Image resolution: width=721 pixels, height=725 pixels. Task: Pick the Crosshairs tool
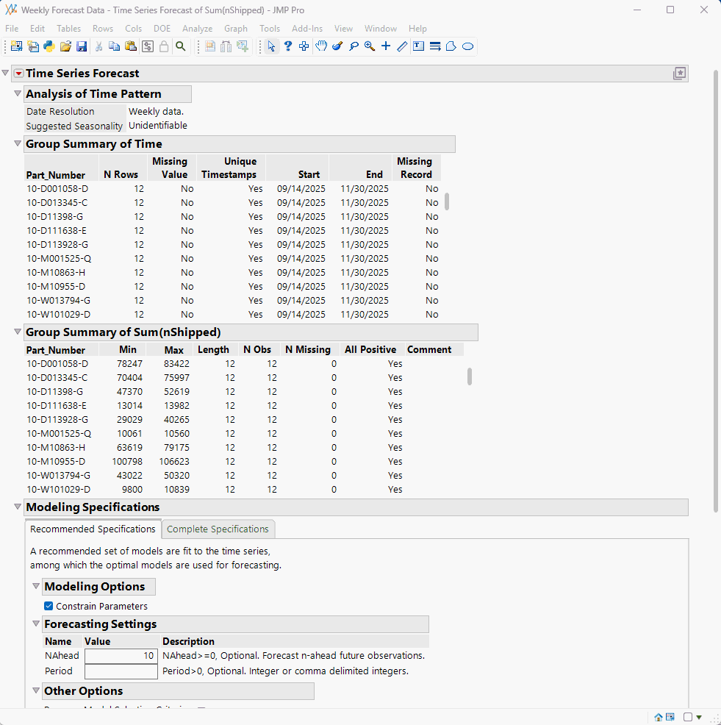[x=386, y=46]
